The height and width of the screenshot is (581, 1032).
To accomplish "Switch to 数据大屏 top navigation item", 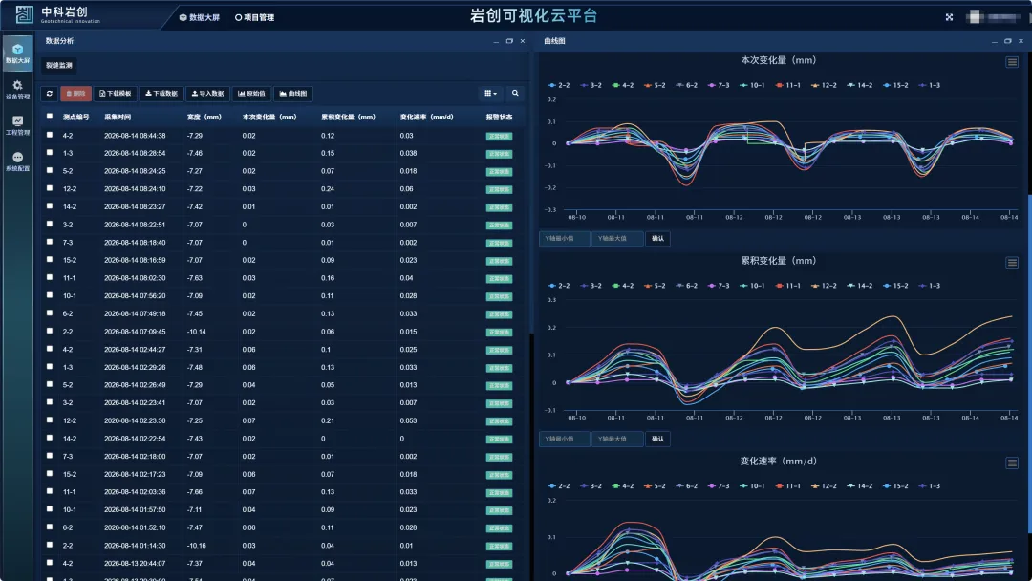I will pyautogui.click(x=200, y=17).
